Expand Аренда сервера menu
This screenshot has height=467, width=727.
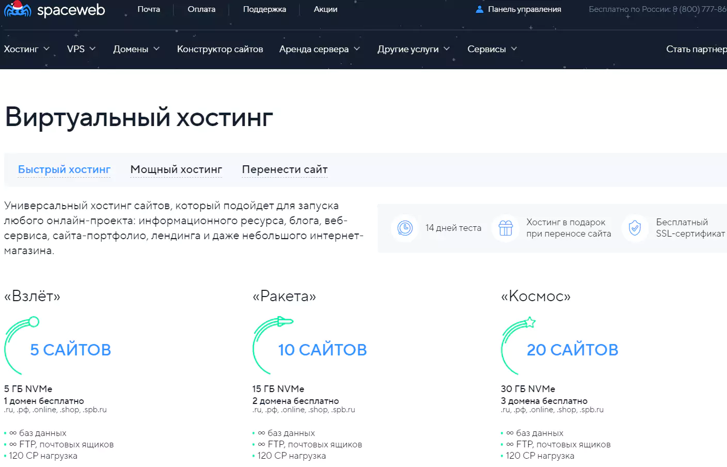[319, 49]
